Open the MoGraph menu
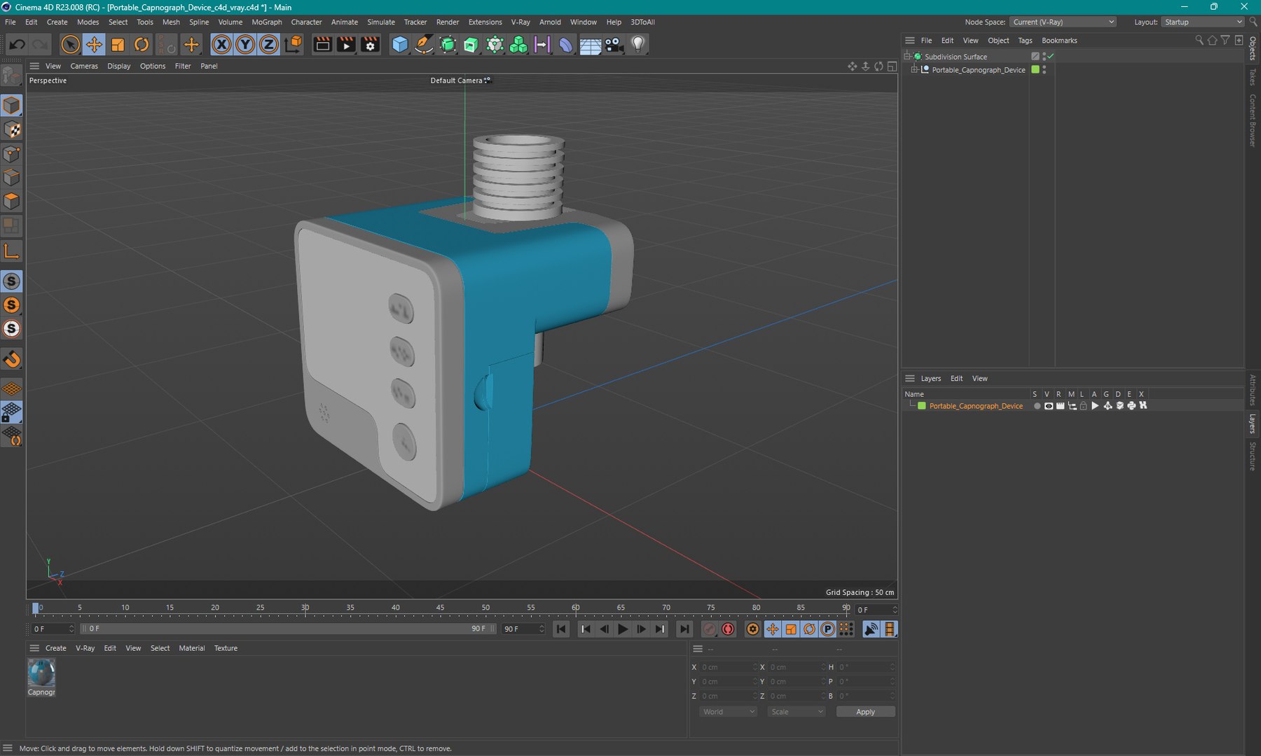 pos(267,22)
